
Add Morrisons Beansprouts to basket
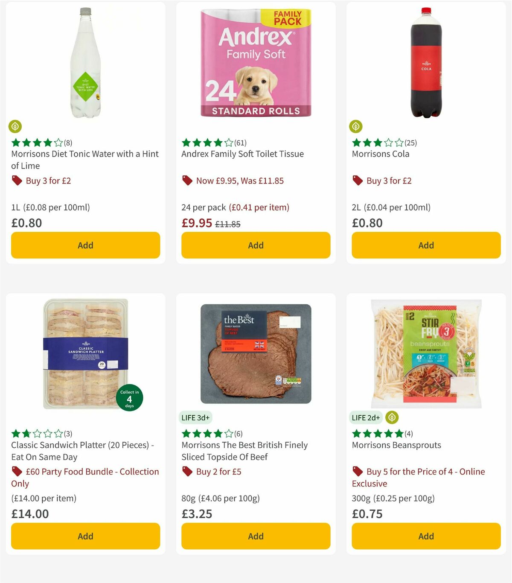coord(425,536)
